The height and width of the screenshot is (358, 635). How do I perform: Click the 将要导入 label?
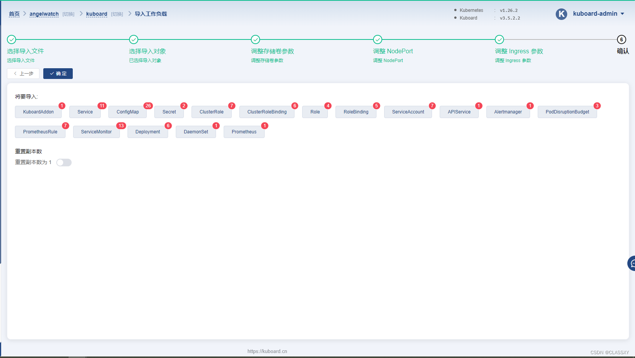coord(26,97)
